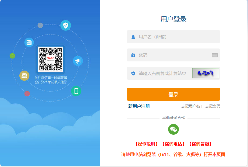Click the megaphone announcement icon
Viewport: 248px width, 167px height.
(78, 61)
